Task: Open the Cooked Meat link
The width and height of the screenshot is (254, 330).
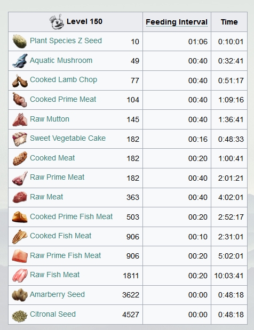Action: [52, 158]
